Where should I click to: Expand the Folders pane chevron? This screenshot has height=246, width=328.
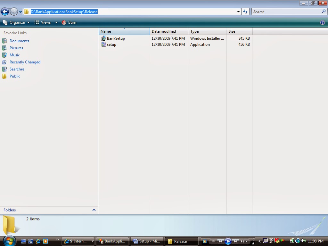point(94,210)
